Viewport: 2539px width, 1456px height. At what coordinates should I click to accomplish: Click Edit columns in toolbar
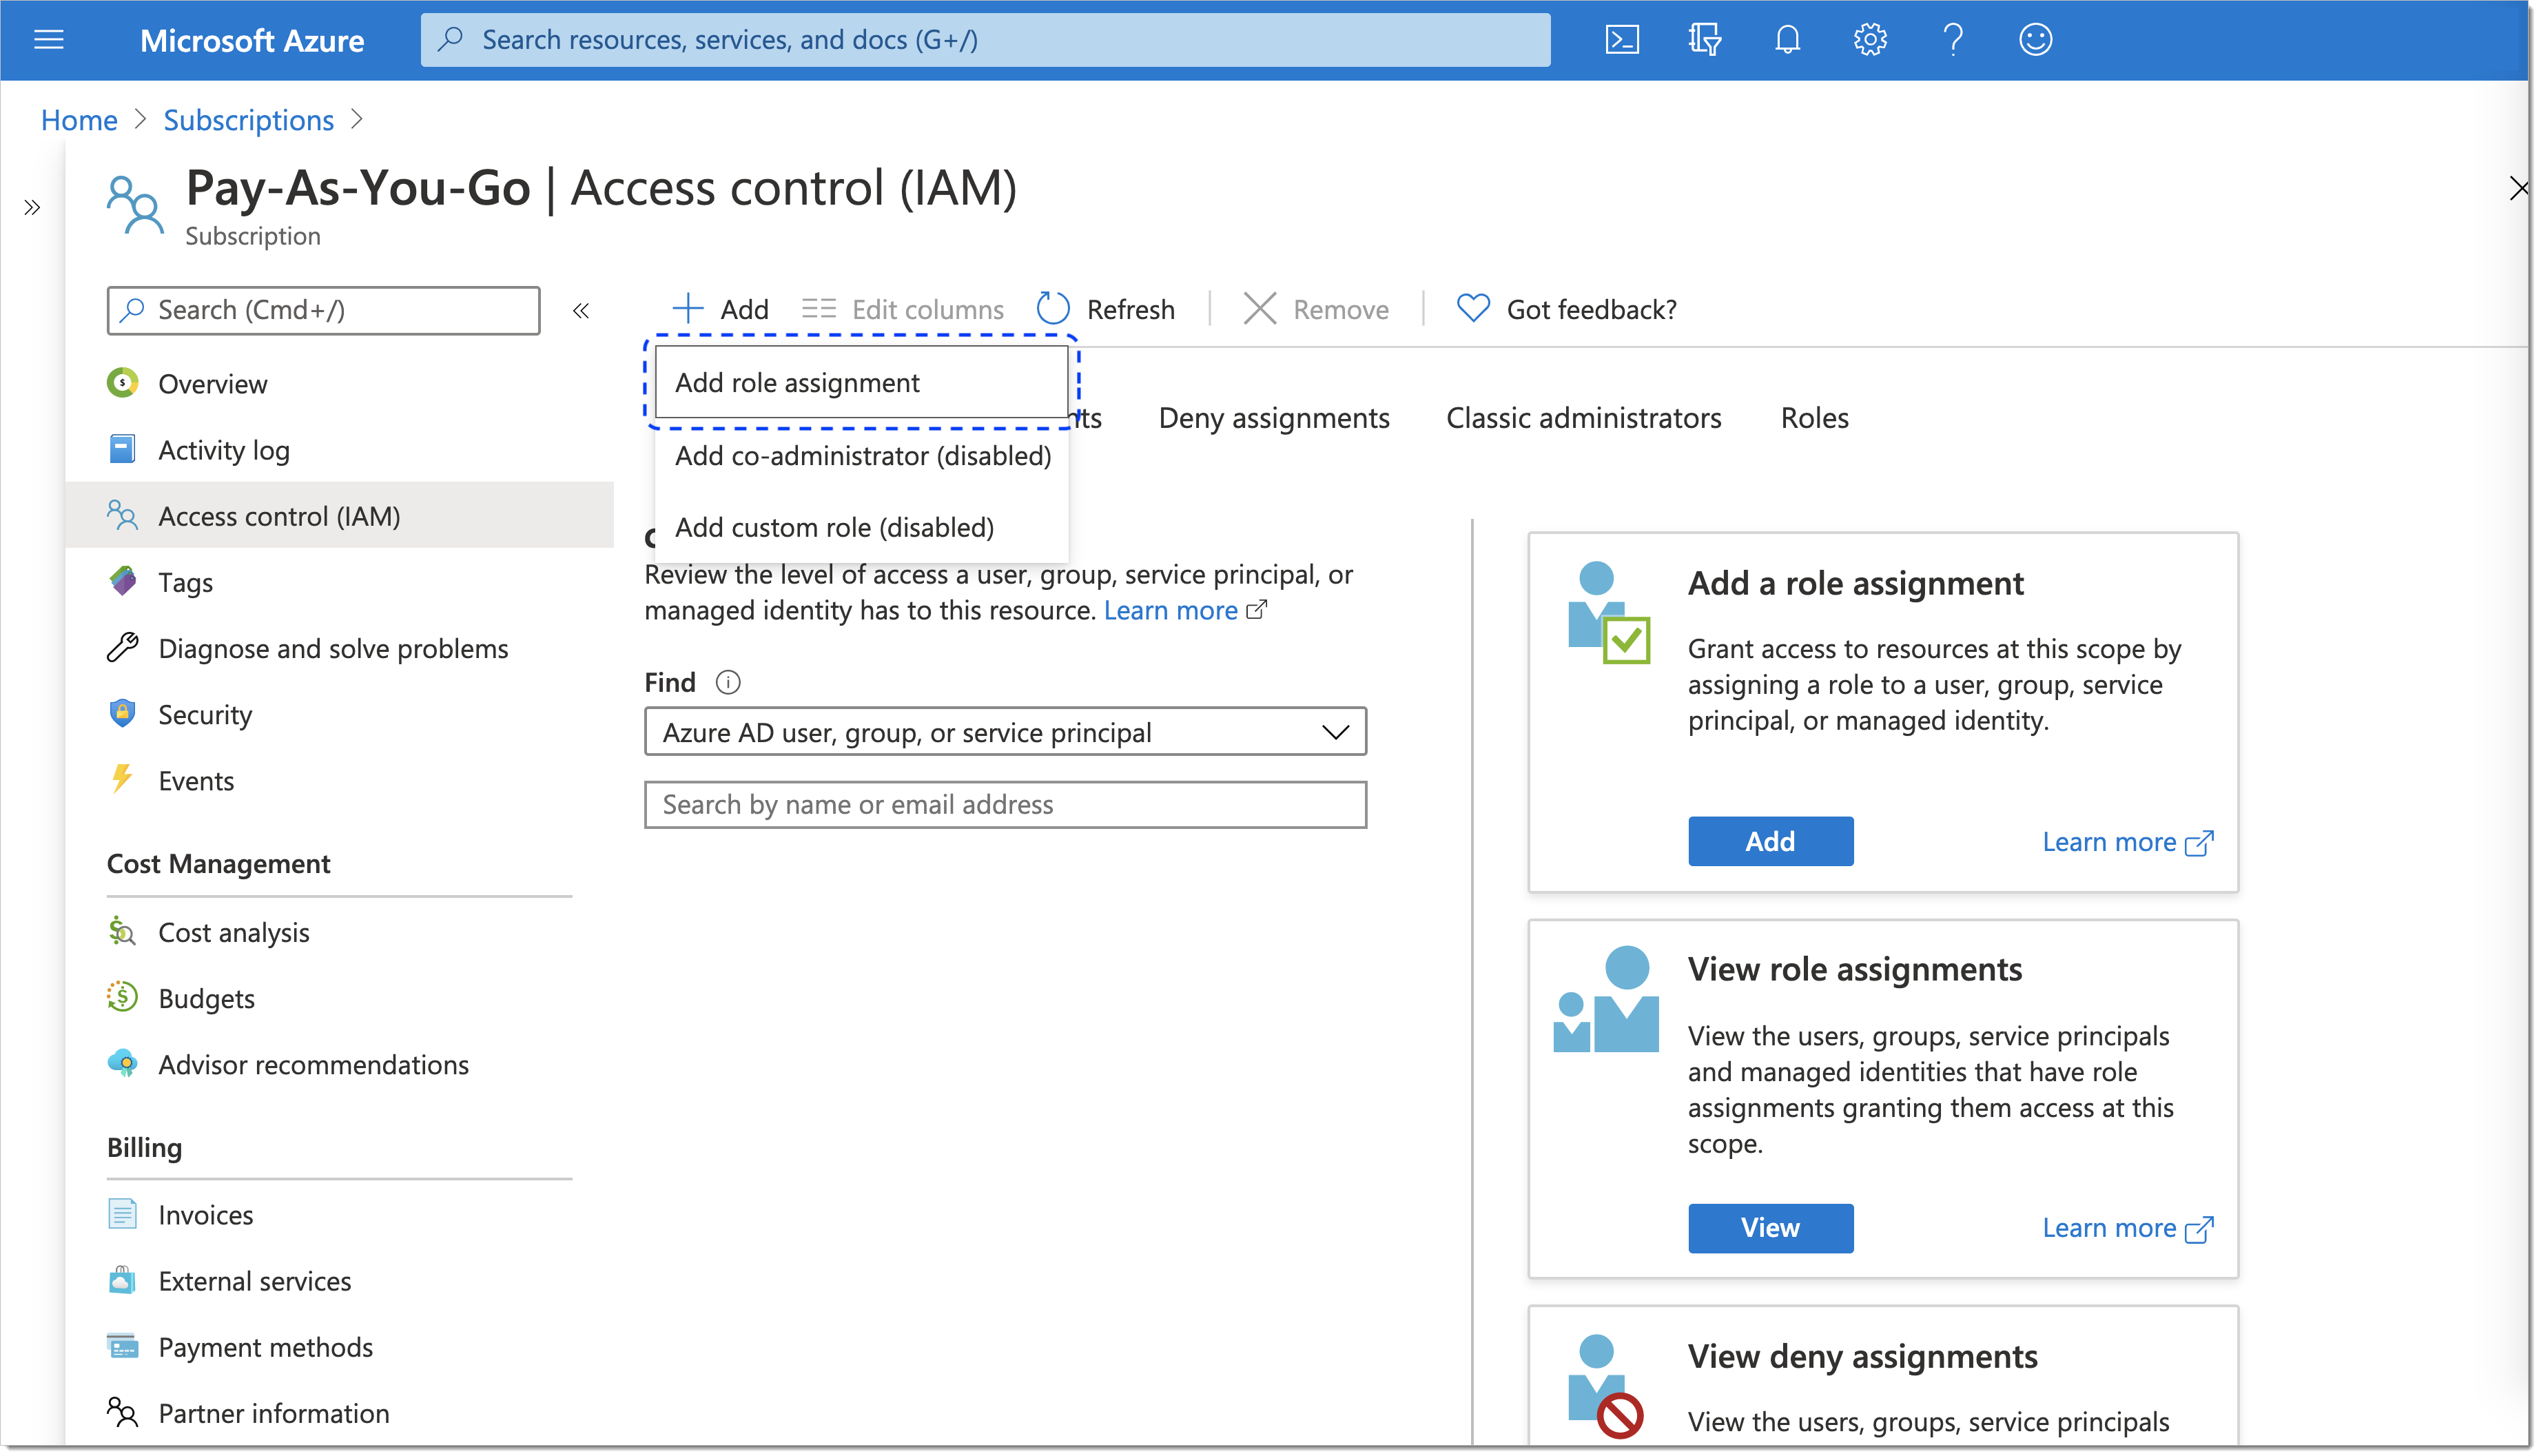pos(903,309)
